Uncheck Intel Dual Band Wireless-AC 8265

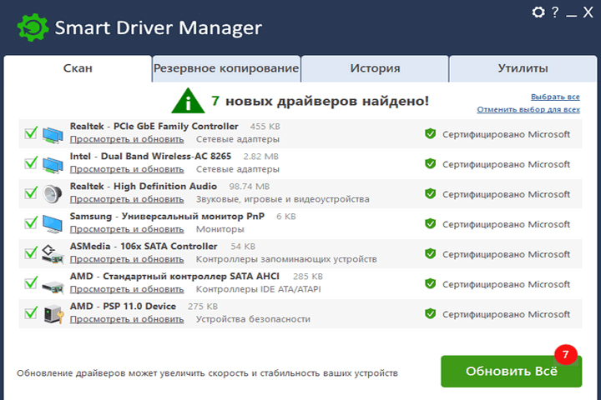tap(31, 162)
